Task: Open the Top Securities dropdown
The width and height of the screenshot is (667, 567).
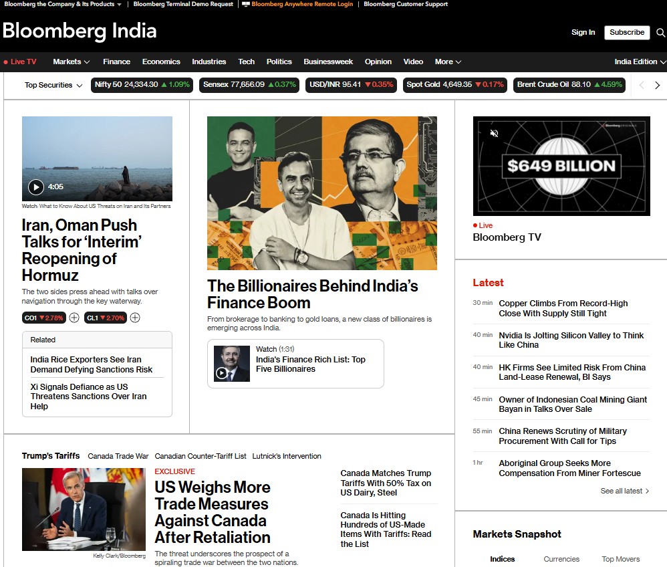Action: pos(53,85)
